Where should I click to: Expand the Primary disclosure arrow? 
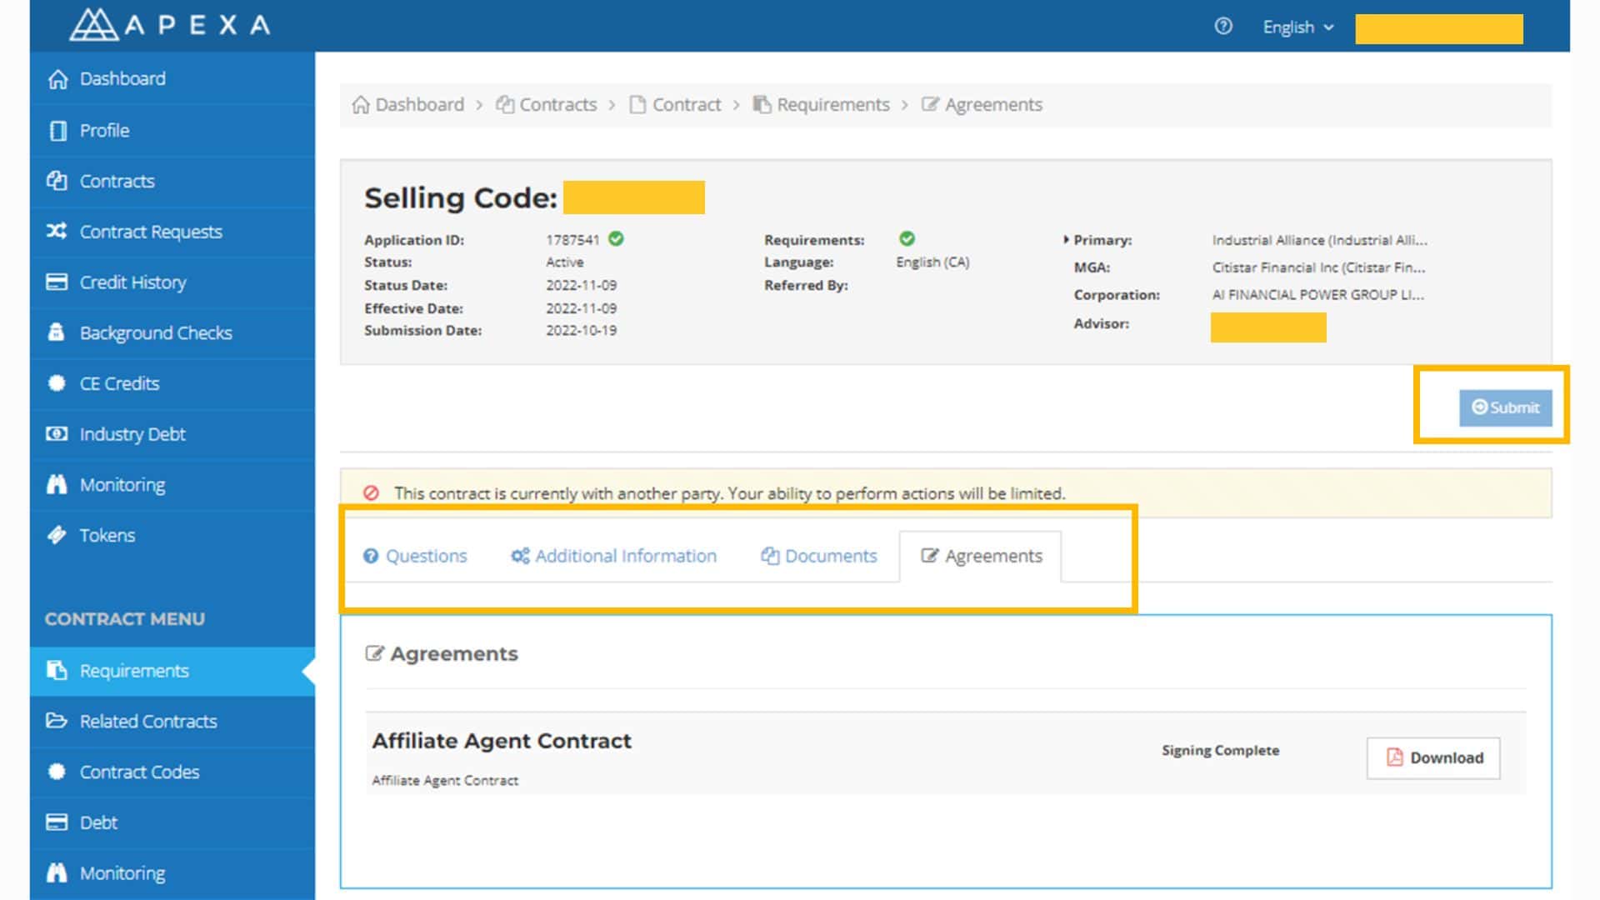pos(1066,240)
